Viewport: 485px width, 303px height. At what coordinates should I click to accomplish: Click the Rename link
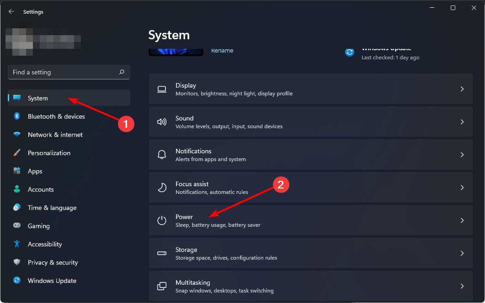[222, 51]
